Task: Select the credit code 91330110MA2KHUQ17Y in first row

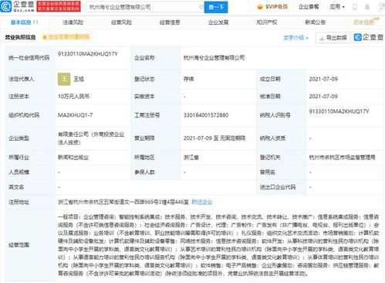Action: click(x=88, y=54)
